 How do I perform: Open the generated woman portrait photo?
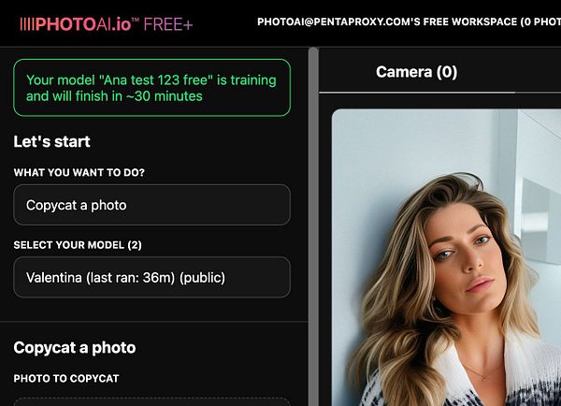pos(446,257)
